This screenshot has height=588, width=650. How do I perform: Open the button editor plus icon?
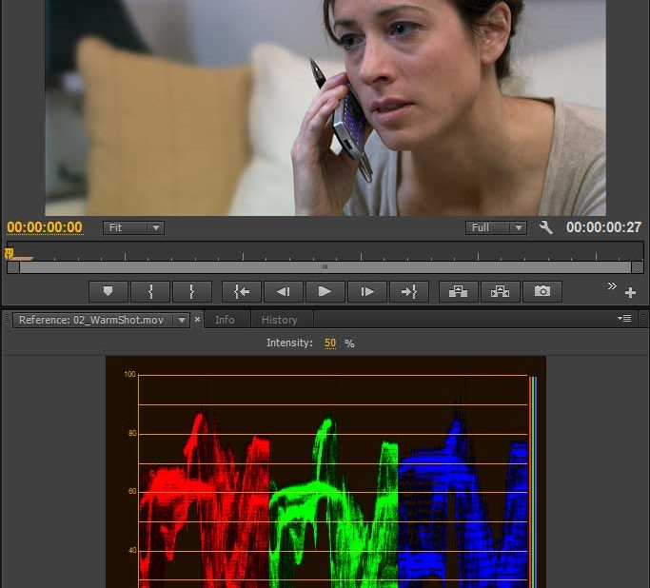click(630, 293)
